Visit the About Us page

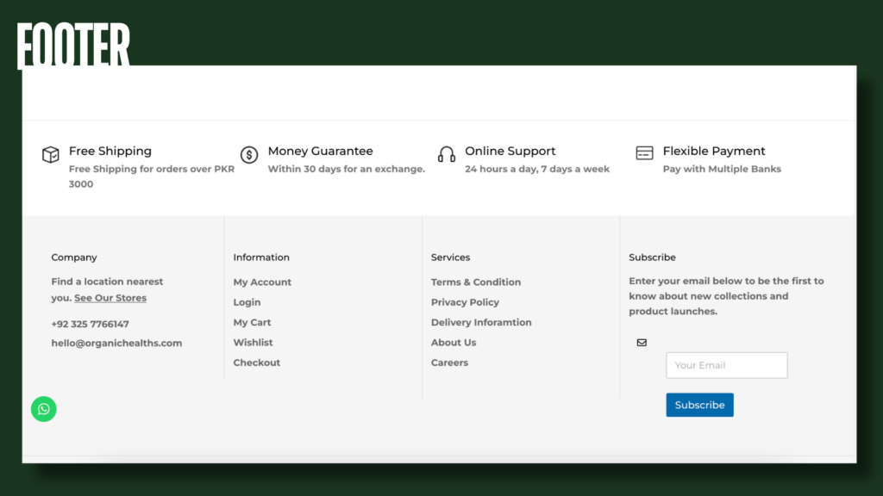click(454, 343)
